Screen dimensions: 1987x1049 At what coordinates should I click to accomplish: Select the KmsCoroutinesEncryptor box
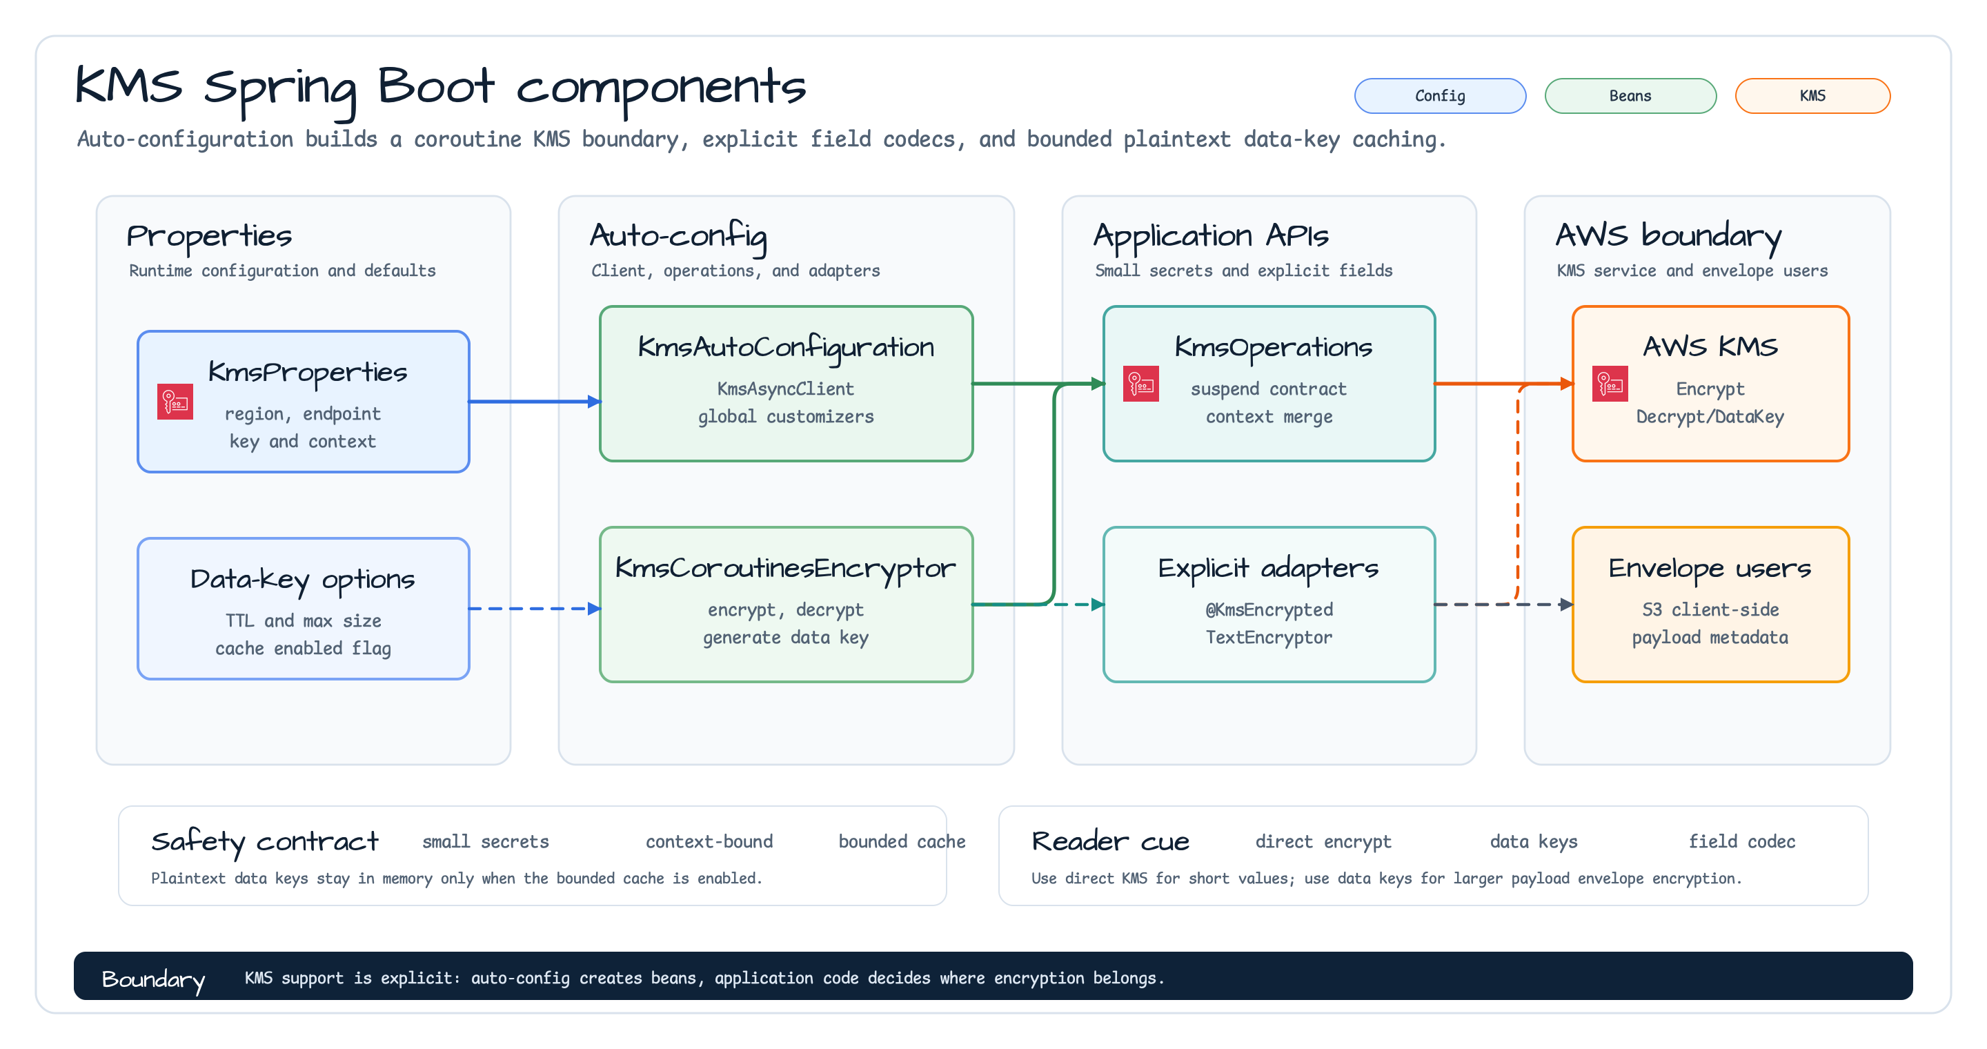point(786,605)
